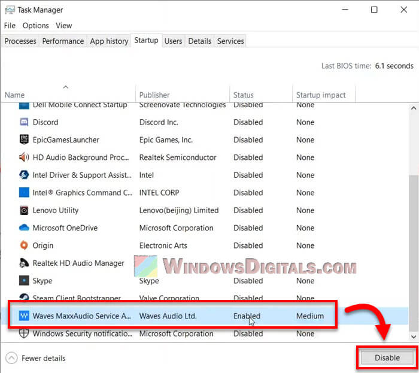Click Lenovo(beijing) Limited publisher cell
This screenshot has width=419, height=373.
(x=179, y=210)
